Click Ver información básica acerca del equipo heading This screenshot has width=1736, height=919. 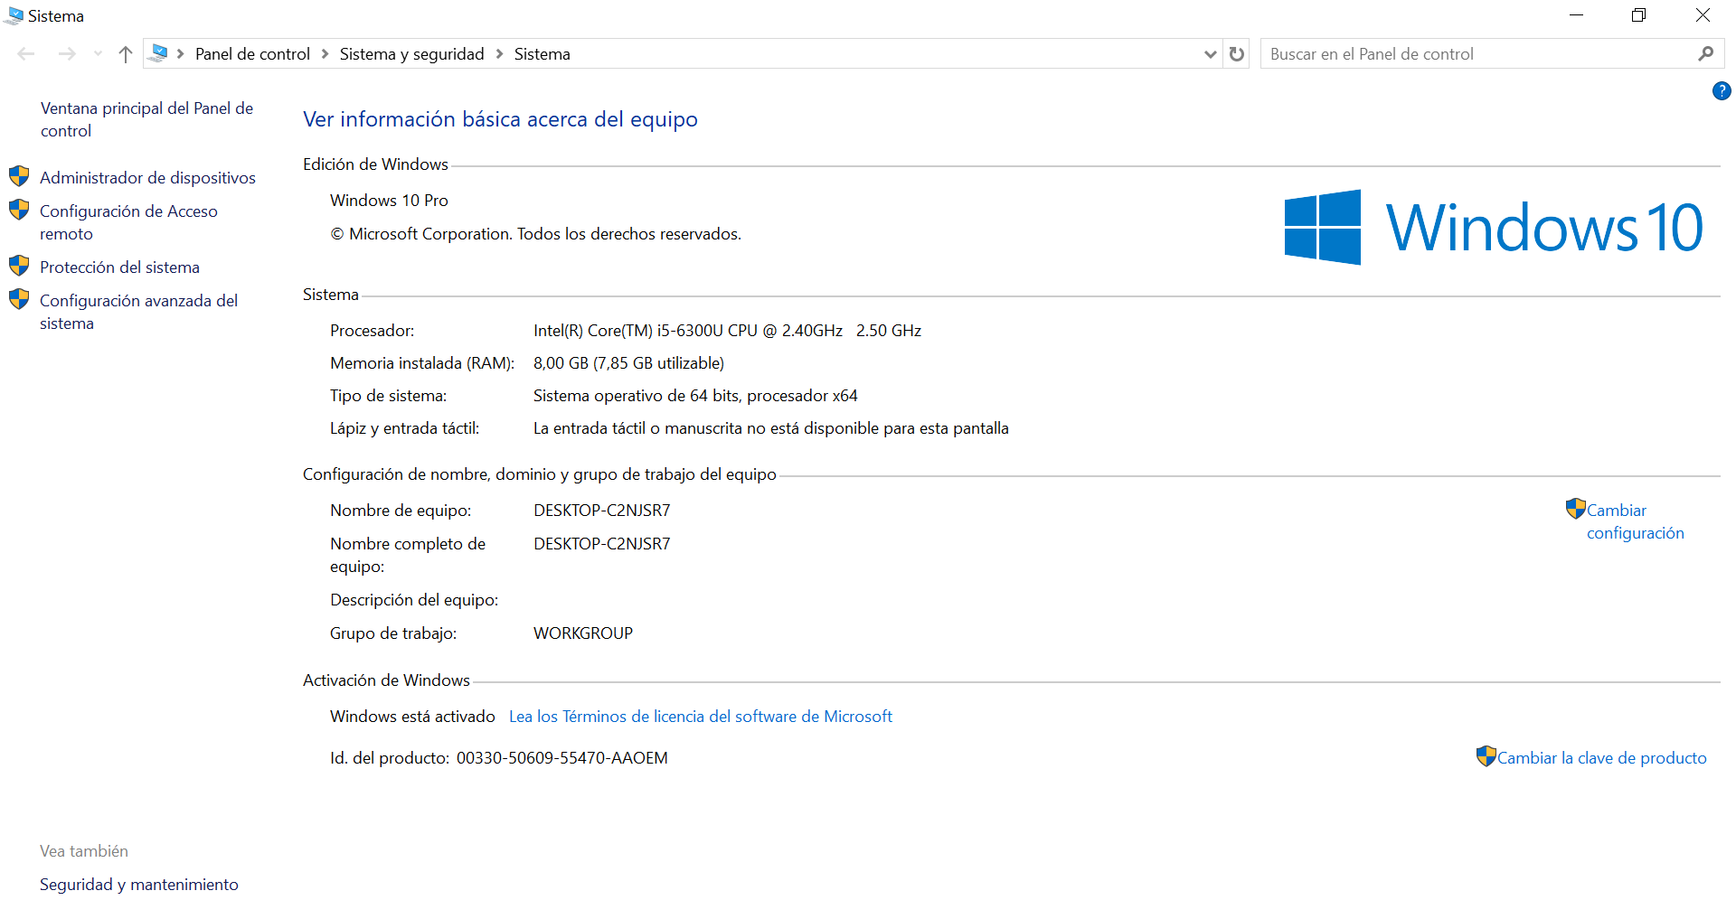[500, 119]
